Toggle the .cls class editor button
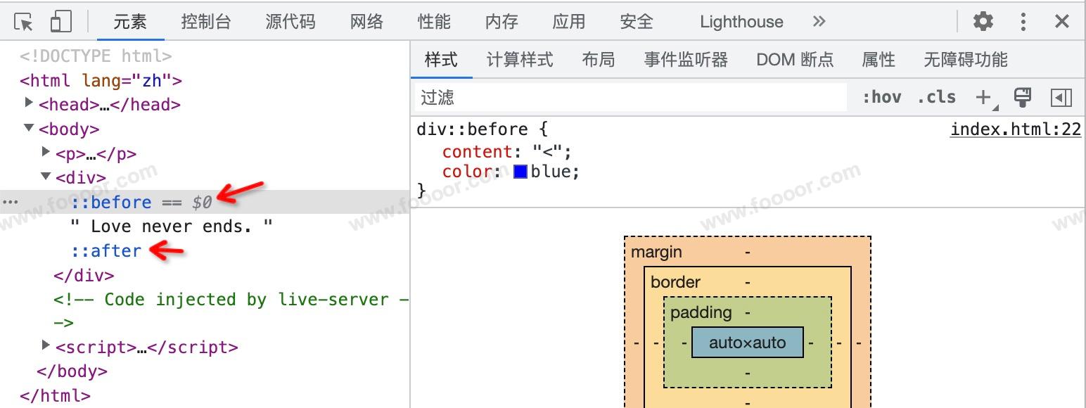Screen dimensions: 1086x408 coord(936,97)
